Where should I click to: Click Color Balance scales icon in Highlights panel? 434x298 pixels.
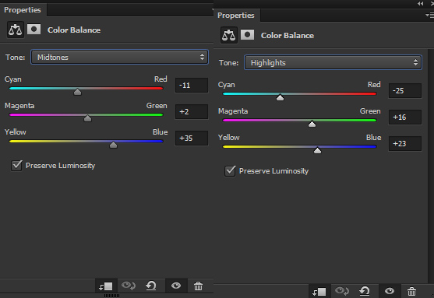coord(228,35)
